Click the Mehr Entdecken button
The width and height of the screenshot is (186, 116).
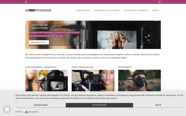point(39,42)
